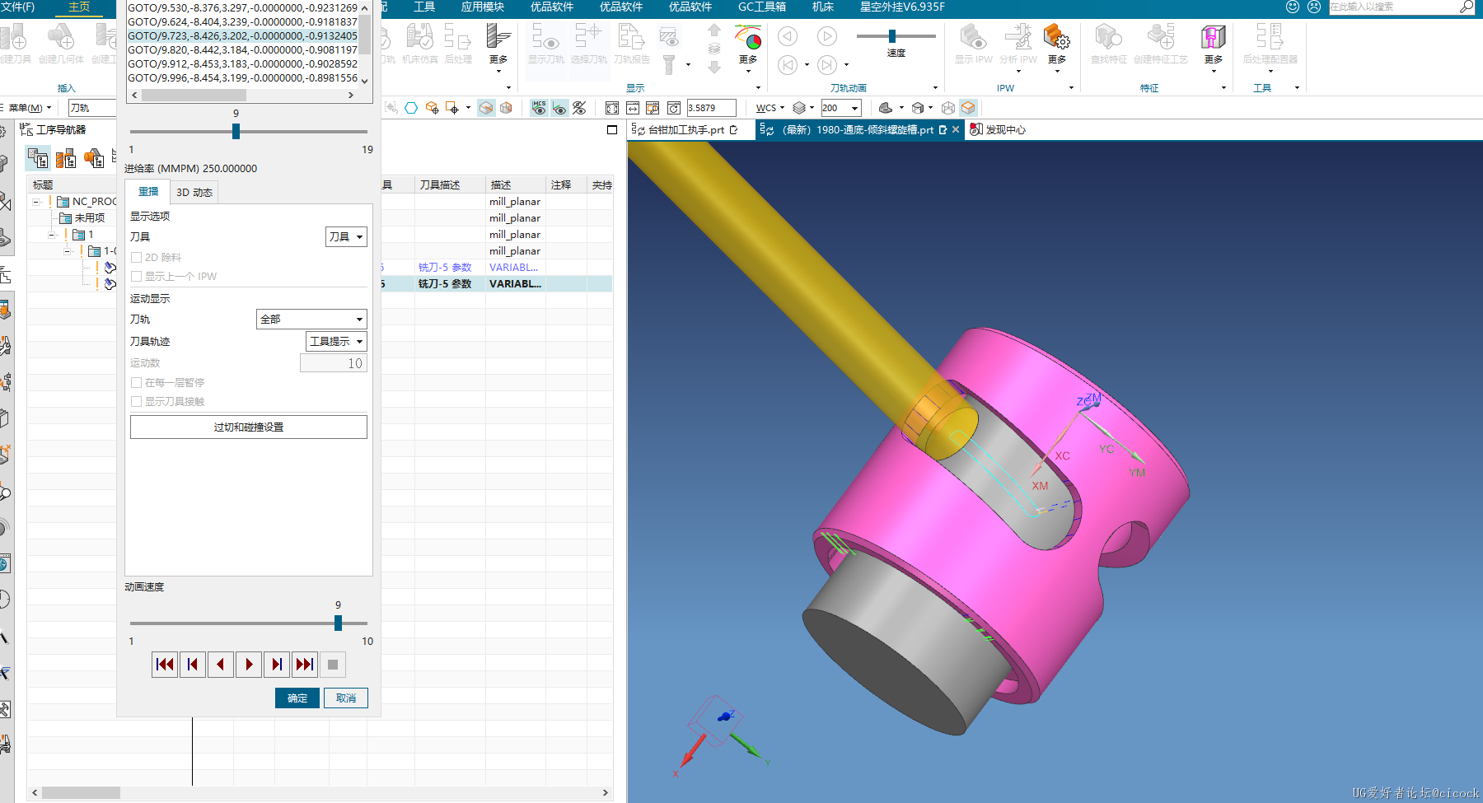The height and width of the screenshot is (803, 1483).
Task: Open the 机床仿真 machine simulation tool
Action: 419,44
